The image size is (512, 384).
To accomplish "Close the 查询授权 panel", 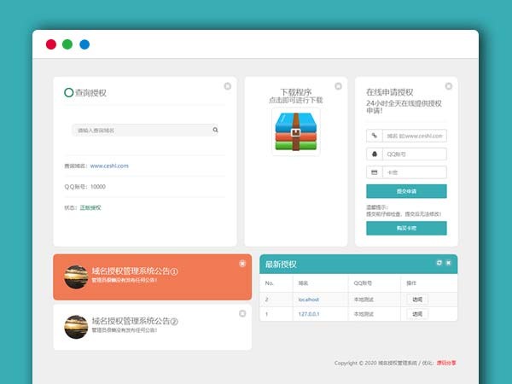I will click(x=228, y=86).
